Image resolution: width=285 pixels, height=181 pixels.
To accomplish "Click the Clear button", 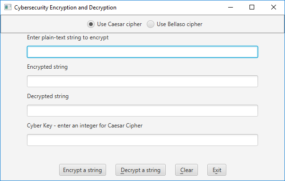I will click(187, 170).
